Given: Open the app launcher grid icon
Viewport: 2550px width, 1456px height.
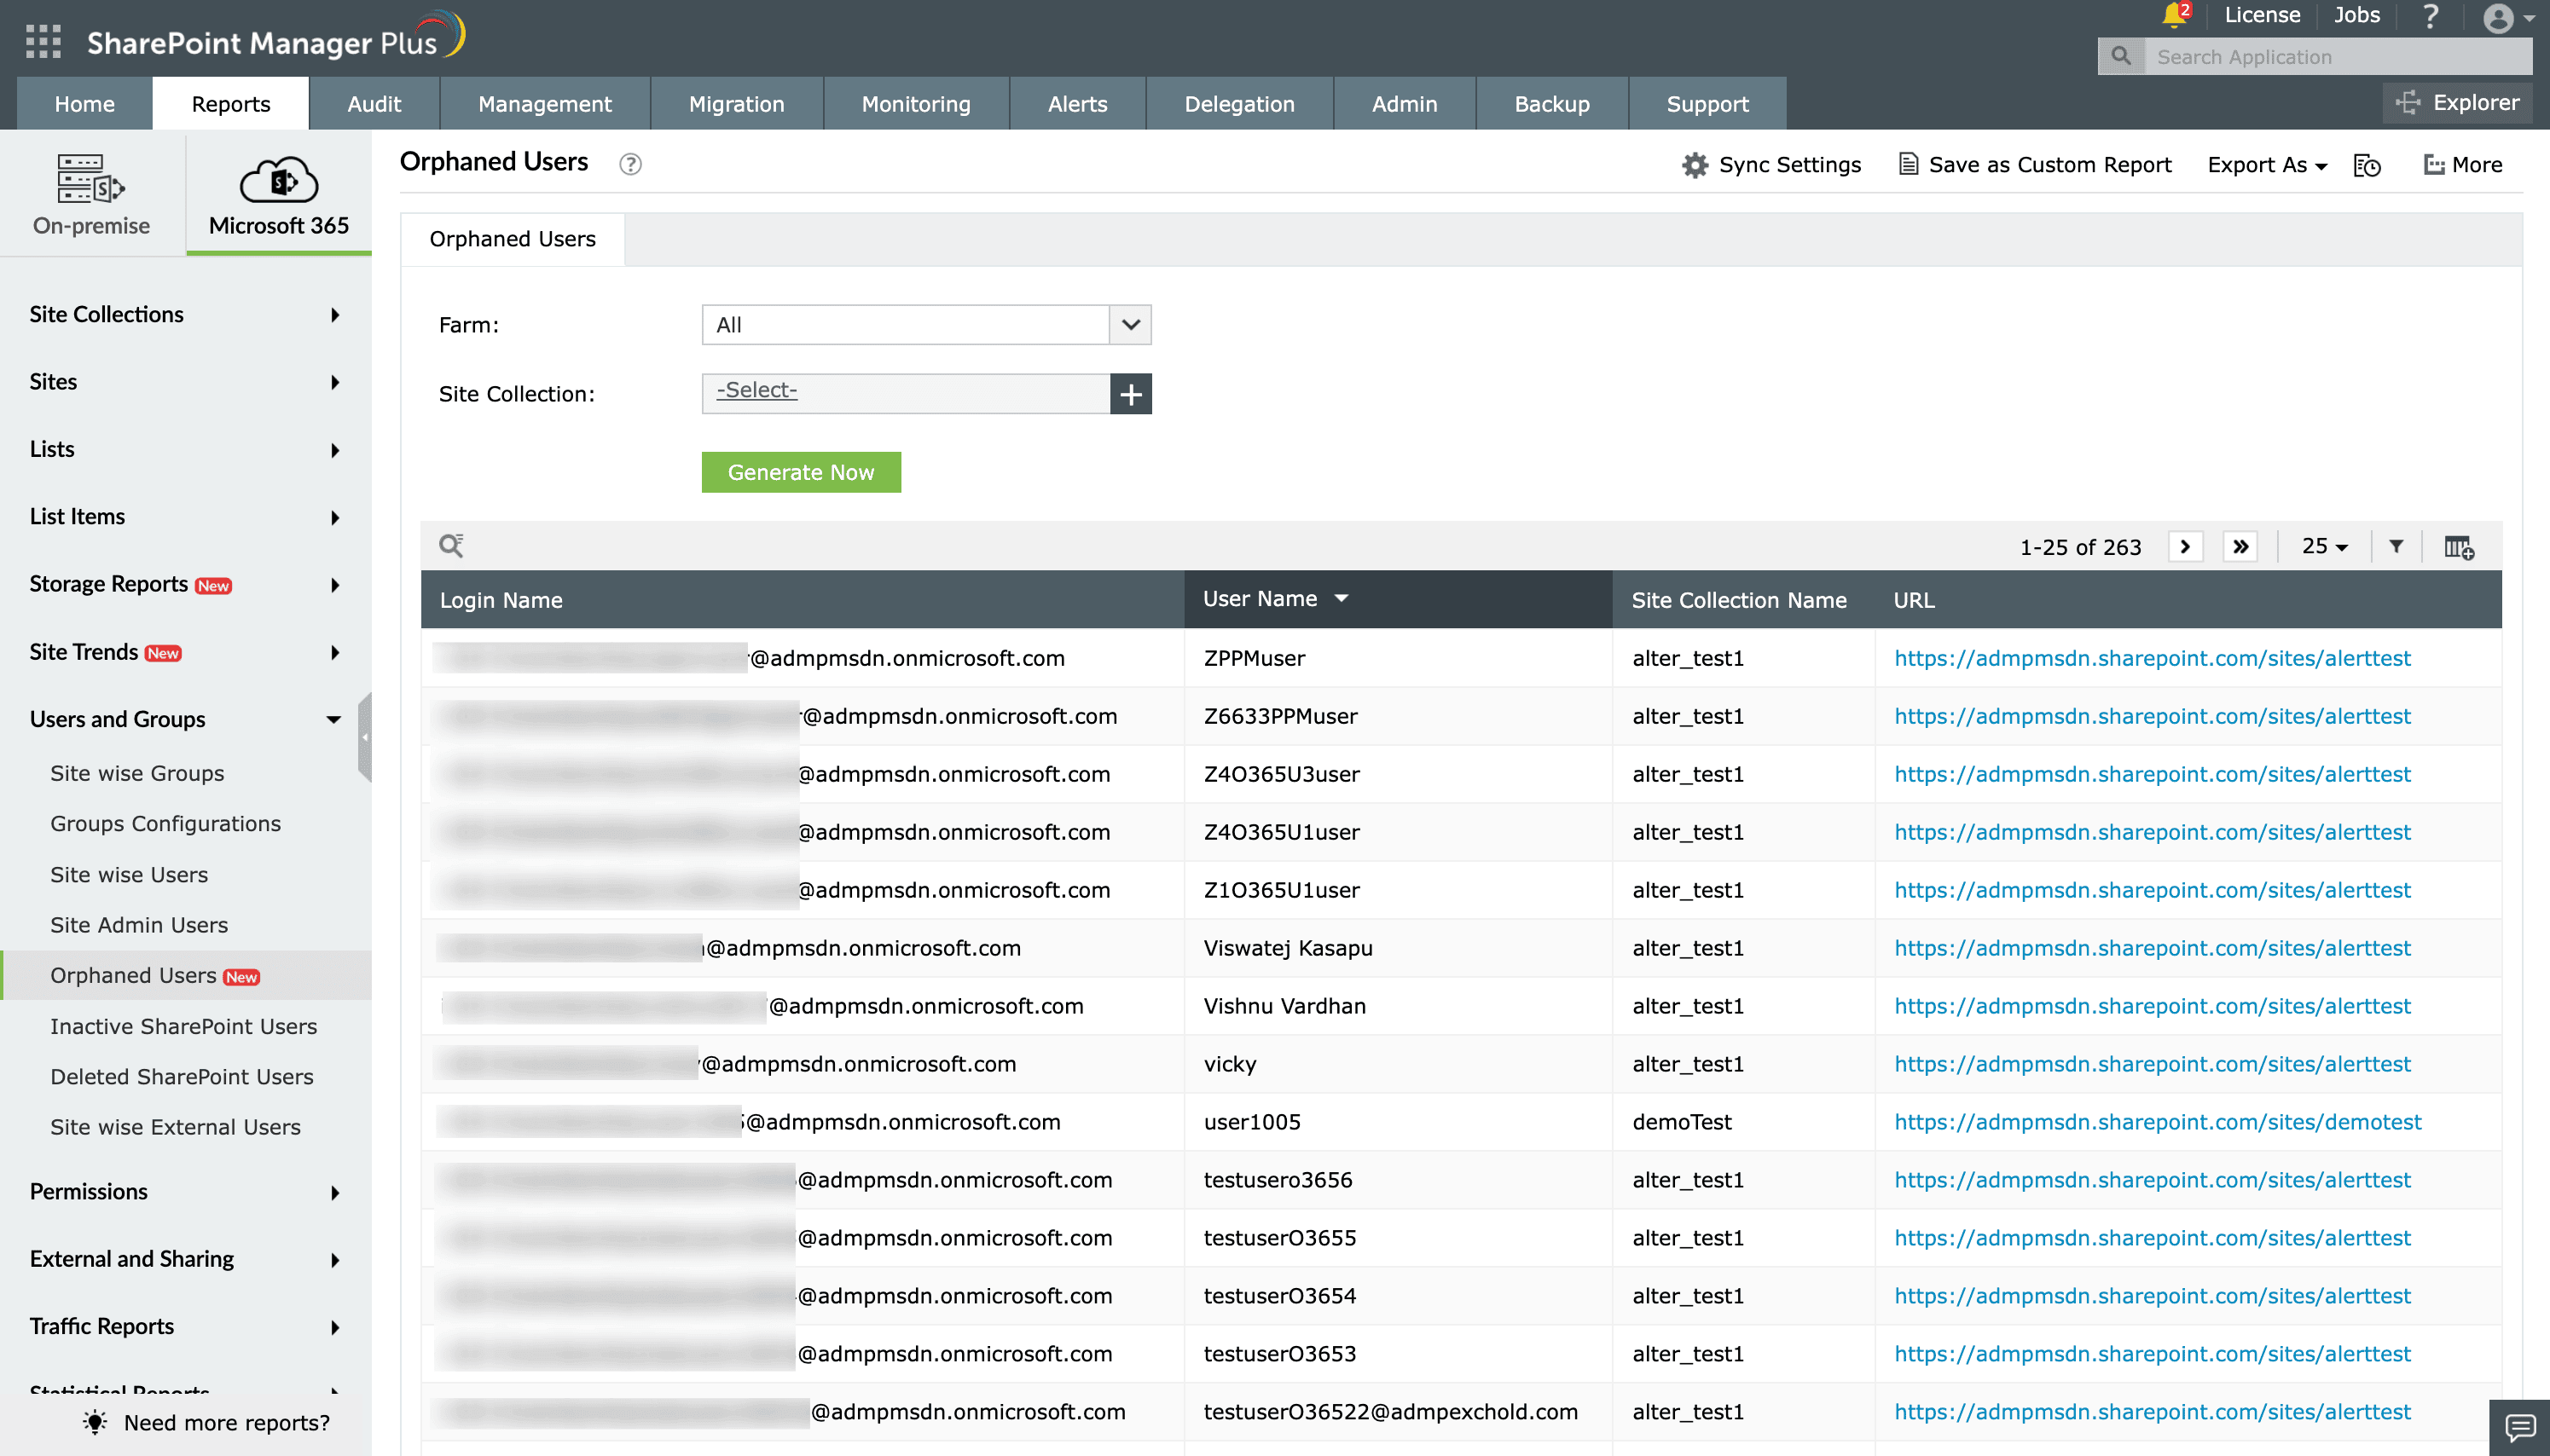Looking at the screenshot, I should (x=43, y=42).
